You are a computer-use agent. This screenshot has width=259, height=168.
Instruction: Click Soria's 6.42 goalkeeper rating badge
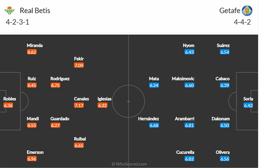248,105
